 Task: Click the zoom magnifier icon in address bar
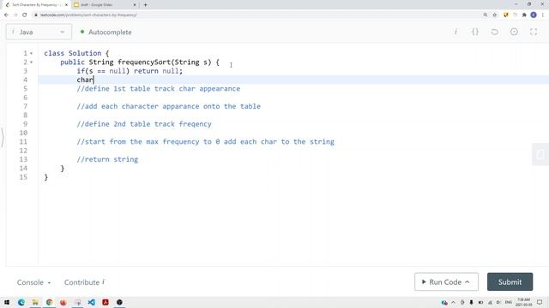[486, 15]
